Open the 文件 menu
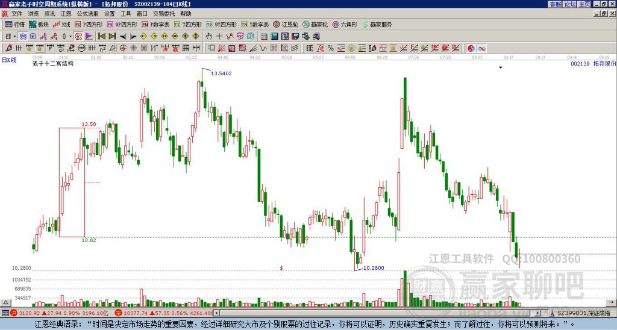 tap(17, 14)
